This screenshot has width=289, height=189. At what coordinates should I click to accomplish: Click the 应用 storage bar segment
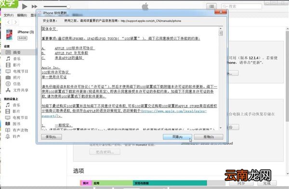(112, 183)
